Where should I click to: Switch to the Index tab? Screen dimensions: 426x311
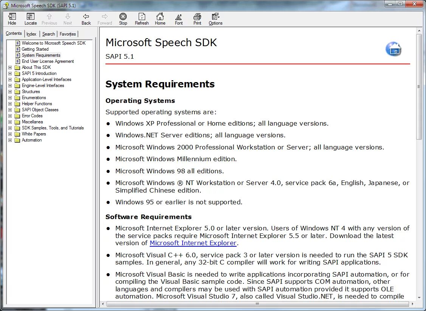click(x=31, y=34)
